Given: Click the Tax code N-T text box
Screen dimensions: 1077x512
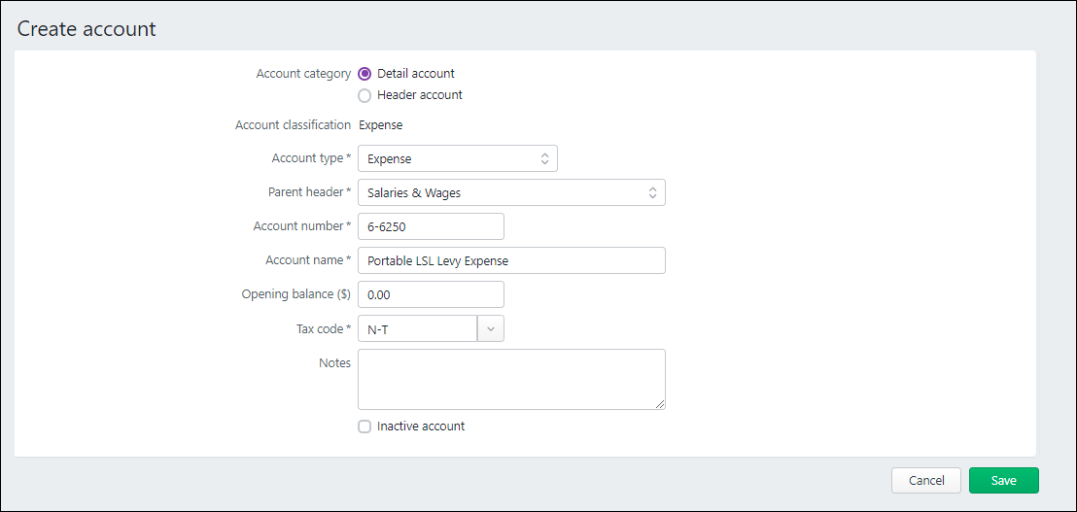Looking at the screenshot, I should click(418, 329).
